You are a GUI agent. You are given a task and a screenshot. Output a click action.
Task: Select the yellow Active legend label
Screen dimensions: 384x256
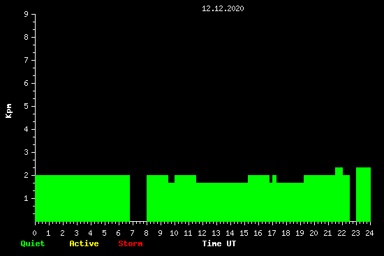[84, 243]
